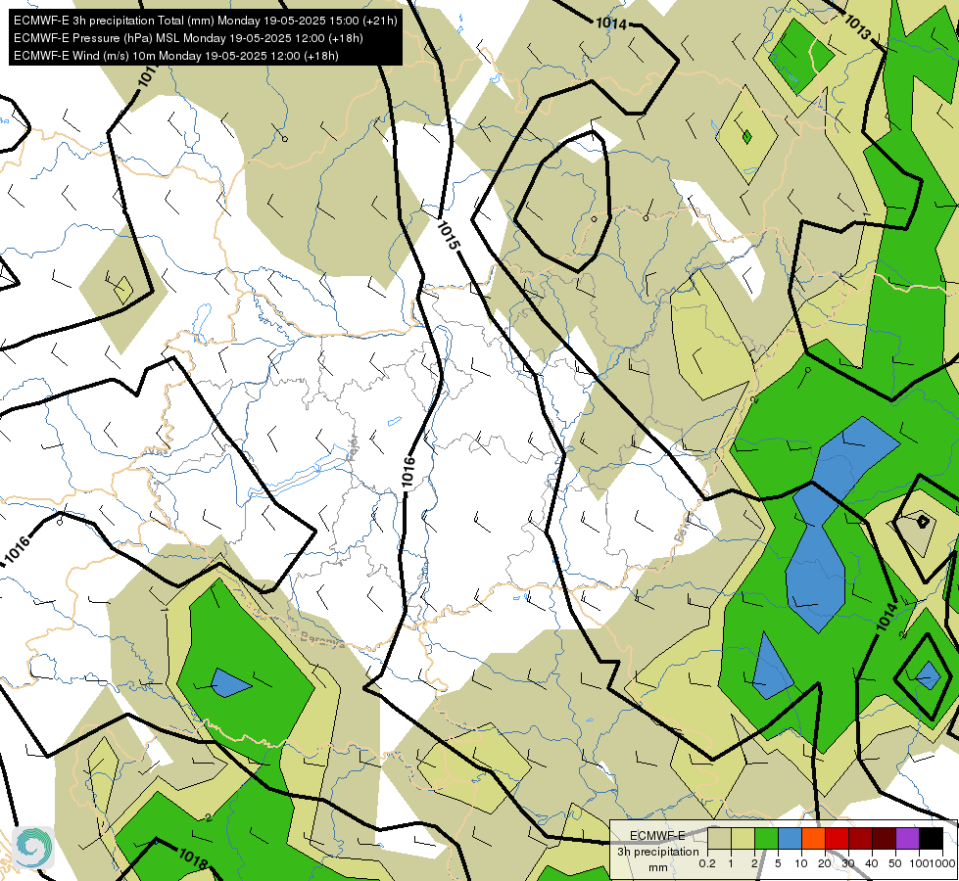Select the khaki 0.2–1 mm legend swatch
Screen dimensions: 959x881
point(719,838)
